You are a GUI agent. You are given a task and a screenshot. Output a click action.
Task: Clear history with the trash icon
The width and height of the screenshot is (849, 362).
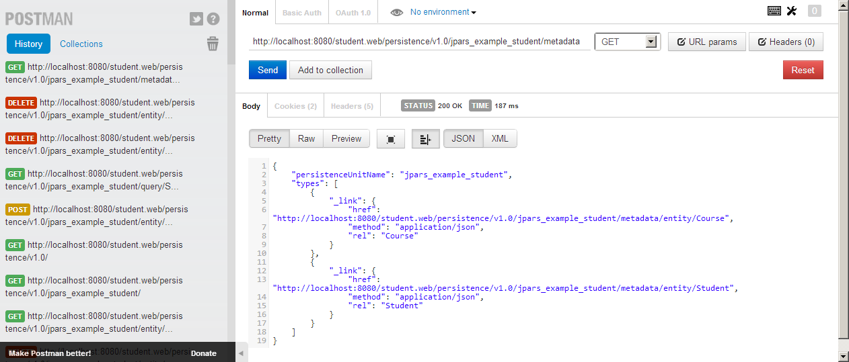(x=213, y=44)
